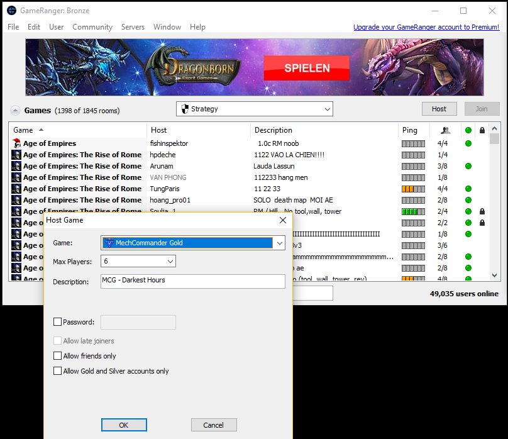Enable the Password checkbox
Screen dimensions: 508x439
pos(57,322)
